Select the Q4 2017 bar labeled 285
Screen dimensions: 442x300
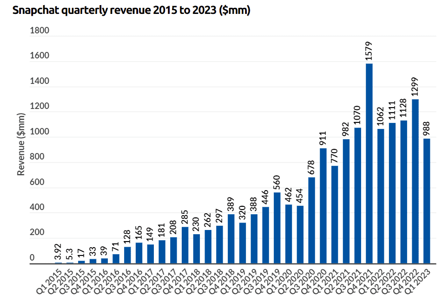(x=185, y=245)
